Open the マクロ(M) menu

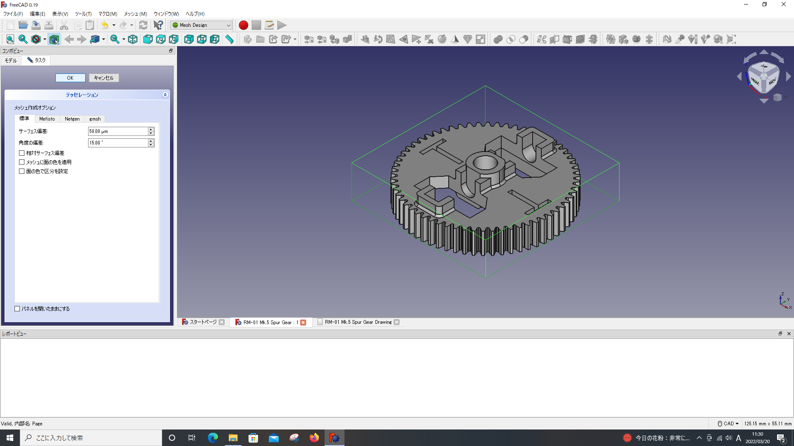[x=108, y=14]
